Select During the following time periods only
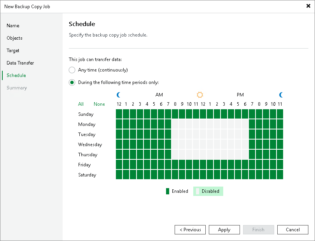 [x=114, y=82]
